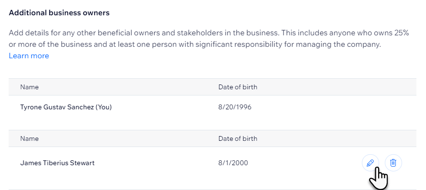Select the James Tiberius Stewart name
Screen dimensions: 426x190
57,163
